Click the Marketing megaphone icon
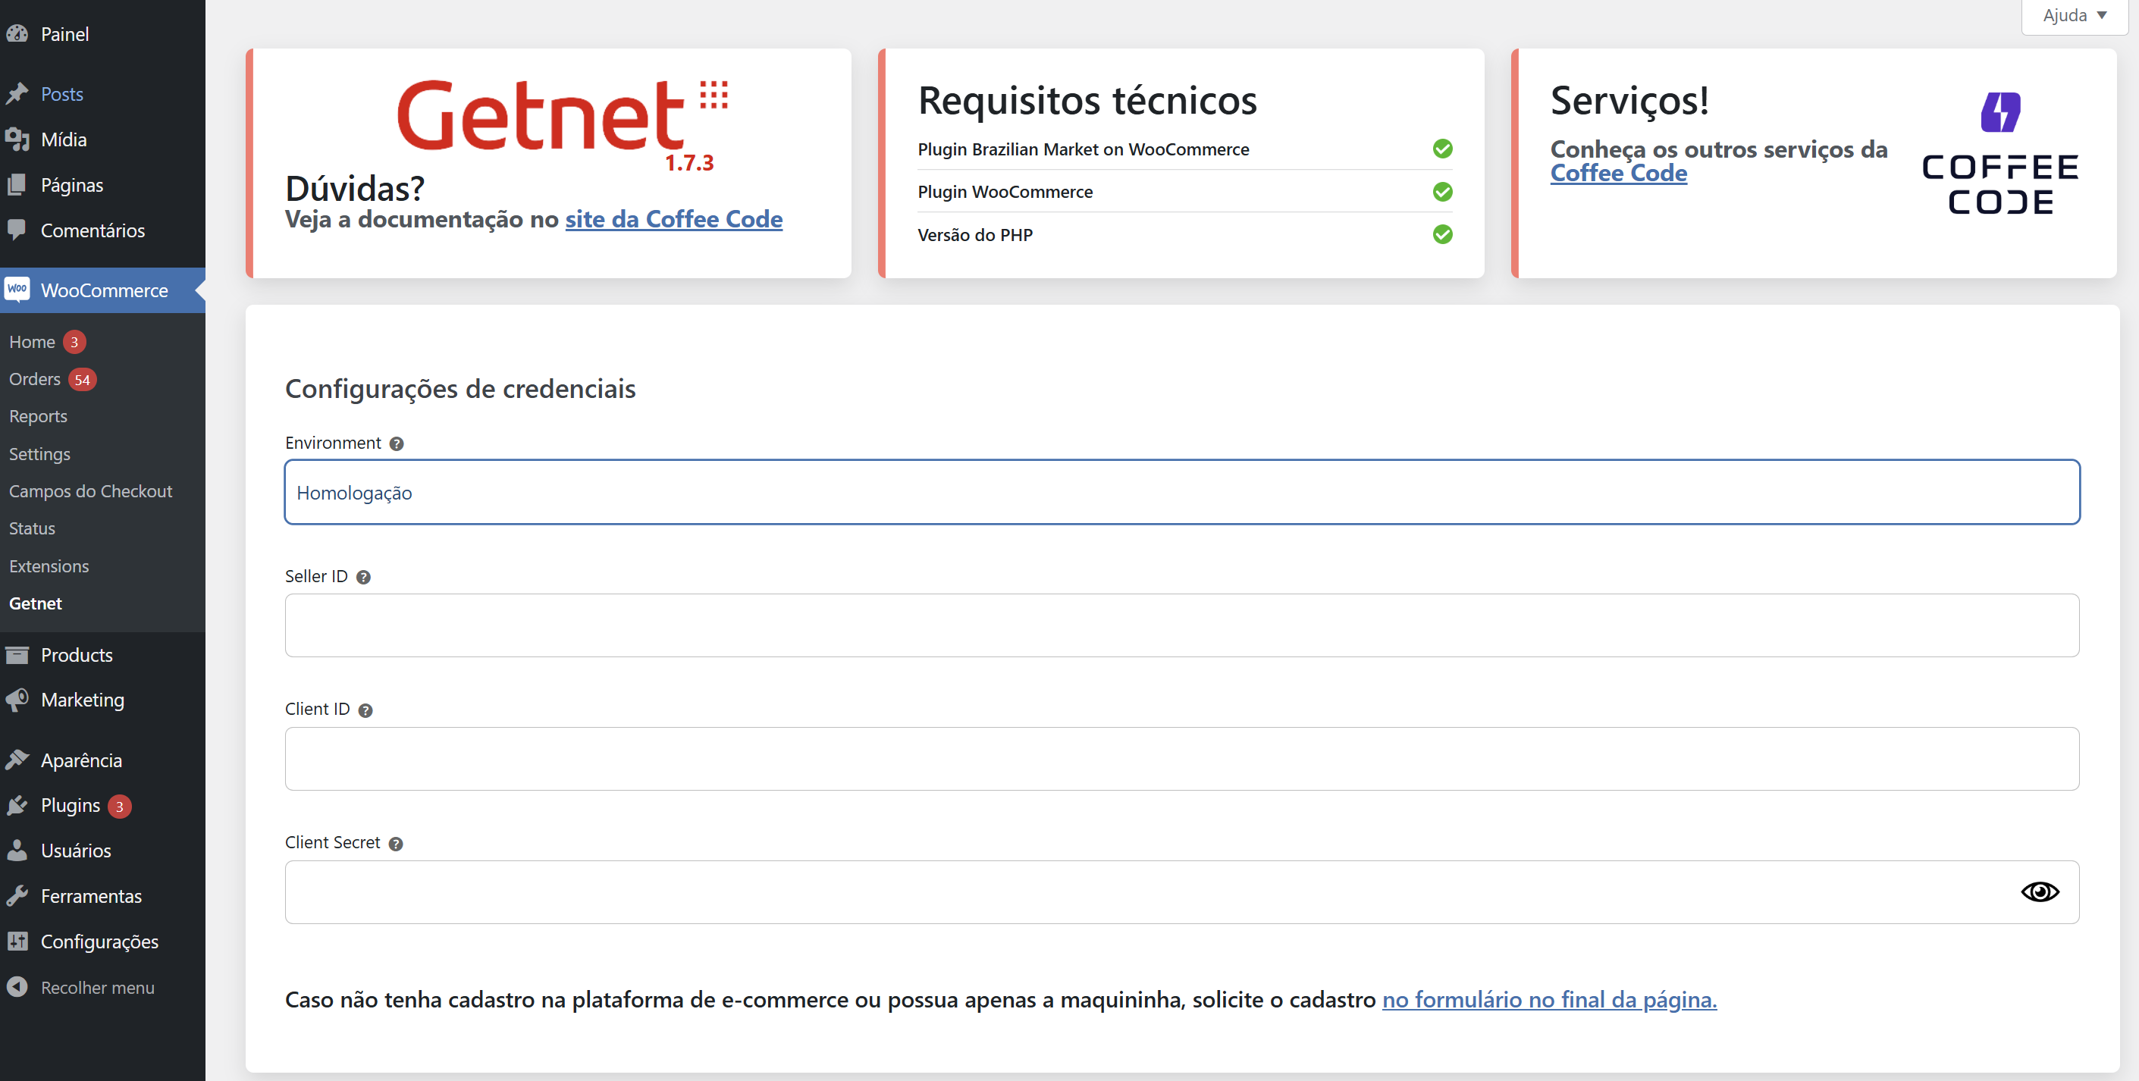 click(17, 700)
